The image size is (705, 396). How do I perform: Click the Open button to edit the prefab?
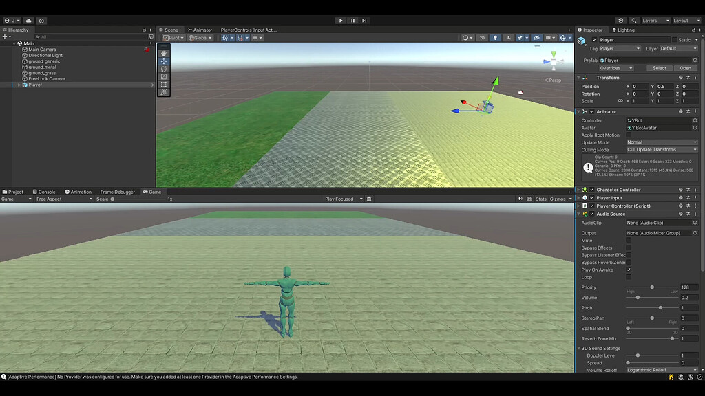pos(685,68)
